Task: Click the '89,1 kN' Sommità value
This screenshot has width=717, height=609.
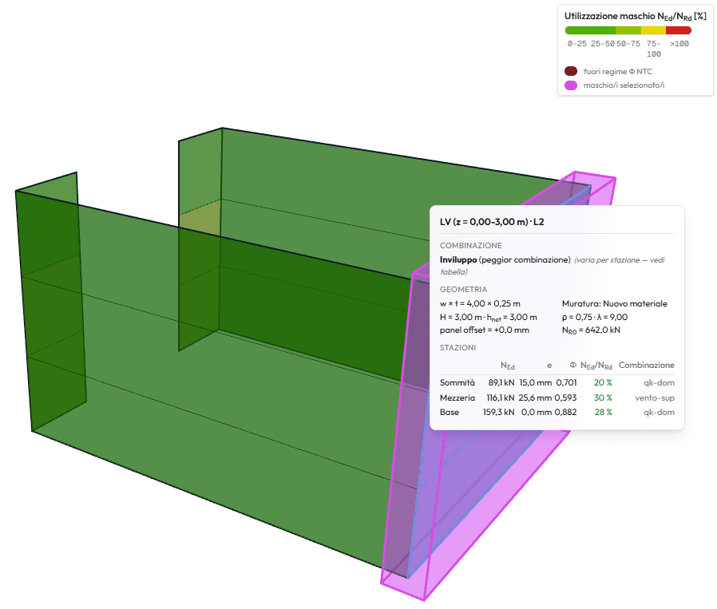Action: click(x=501, y=382)
